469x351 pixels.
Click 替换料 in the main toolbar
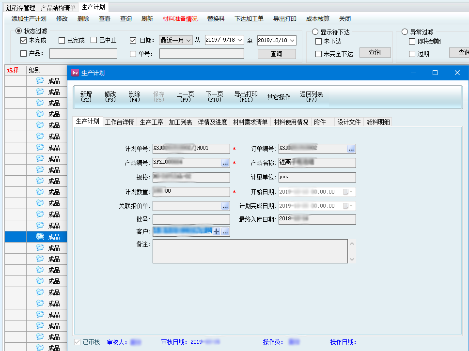pos(216,18)
